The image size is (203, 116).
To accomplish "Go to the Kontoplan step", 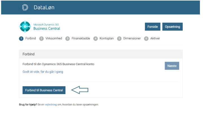I will click(107, 38).
